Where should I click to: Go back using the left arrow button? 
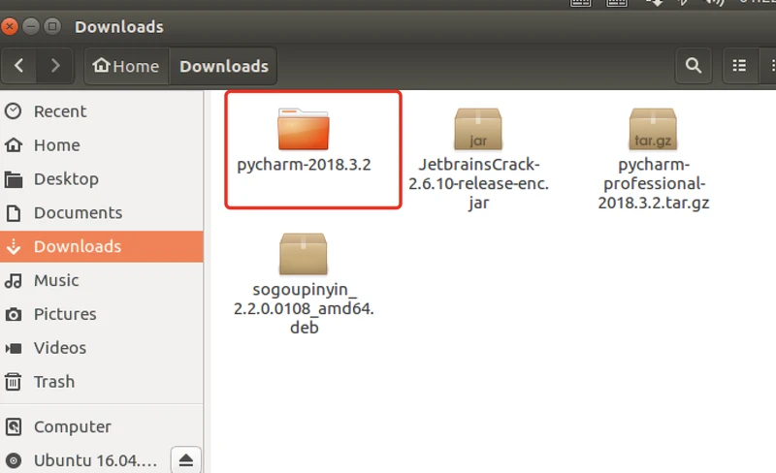(x=20, y=66)
